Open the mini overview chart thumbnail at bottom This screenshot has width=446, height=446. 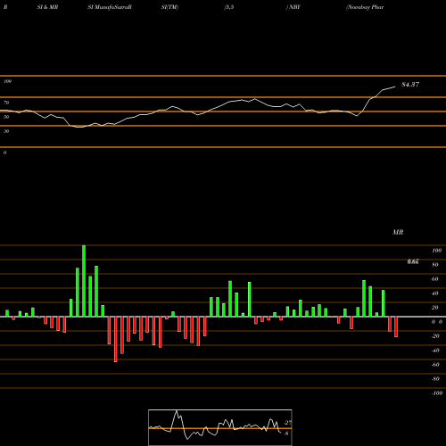pyautogui.click(x=220, y=427)
